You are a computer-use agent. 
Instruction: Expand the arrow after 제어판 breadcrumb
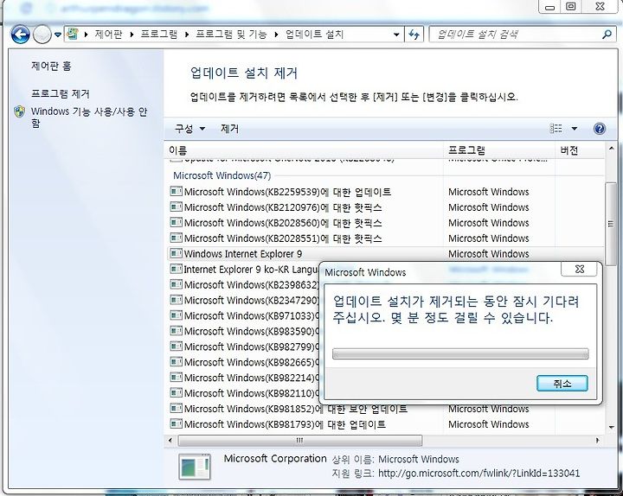(x=132, y=35)
